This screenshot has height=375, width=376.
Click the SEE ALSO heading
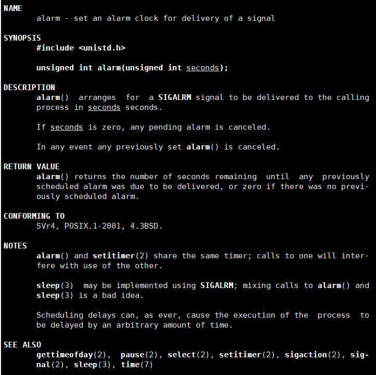[22, 345]
